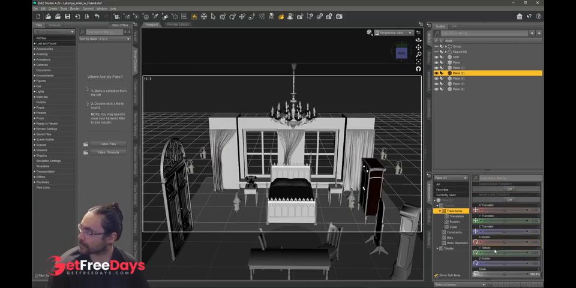Click the viewport orbit camera control
The height and width of the screenshot is (288, 576).
418,40
